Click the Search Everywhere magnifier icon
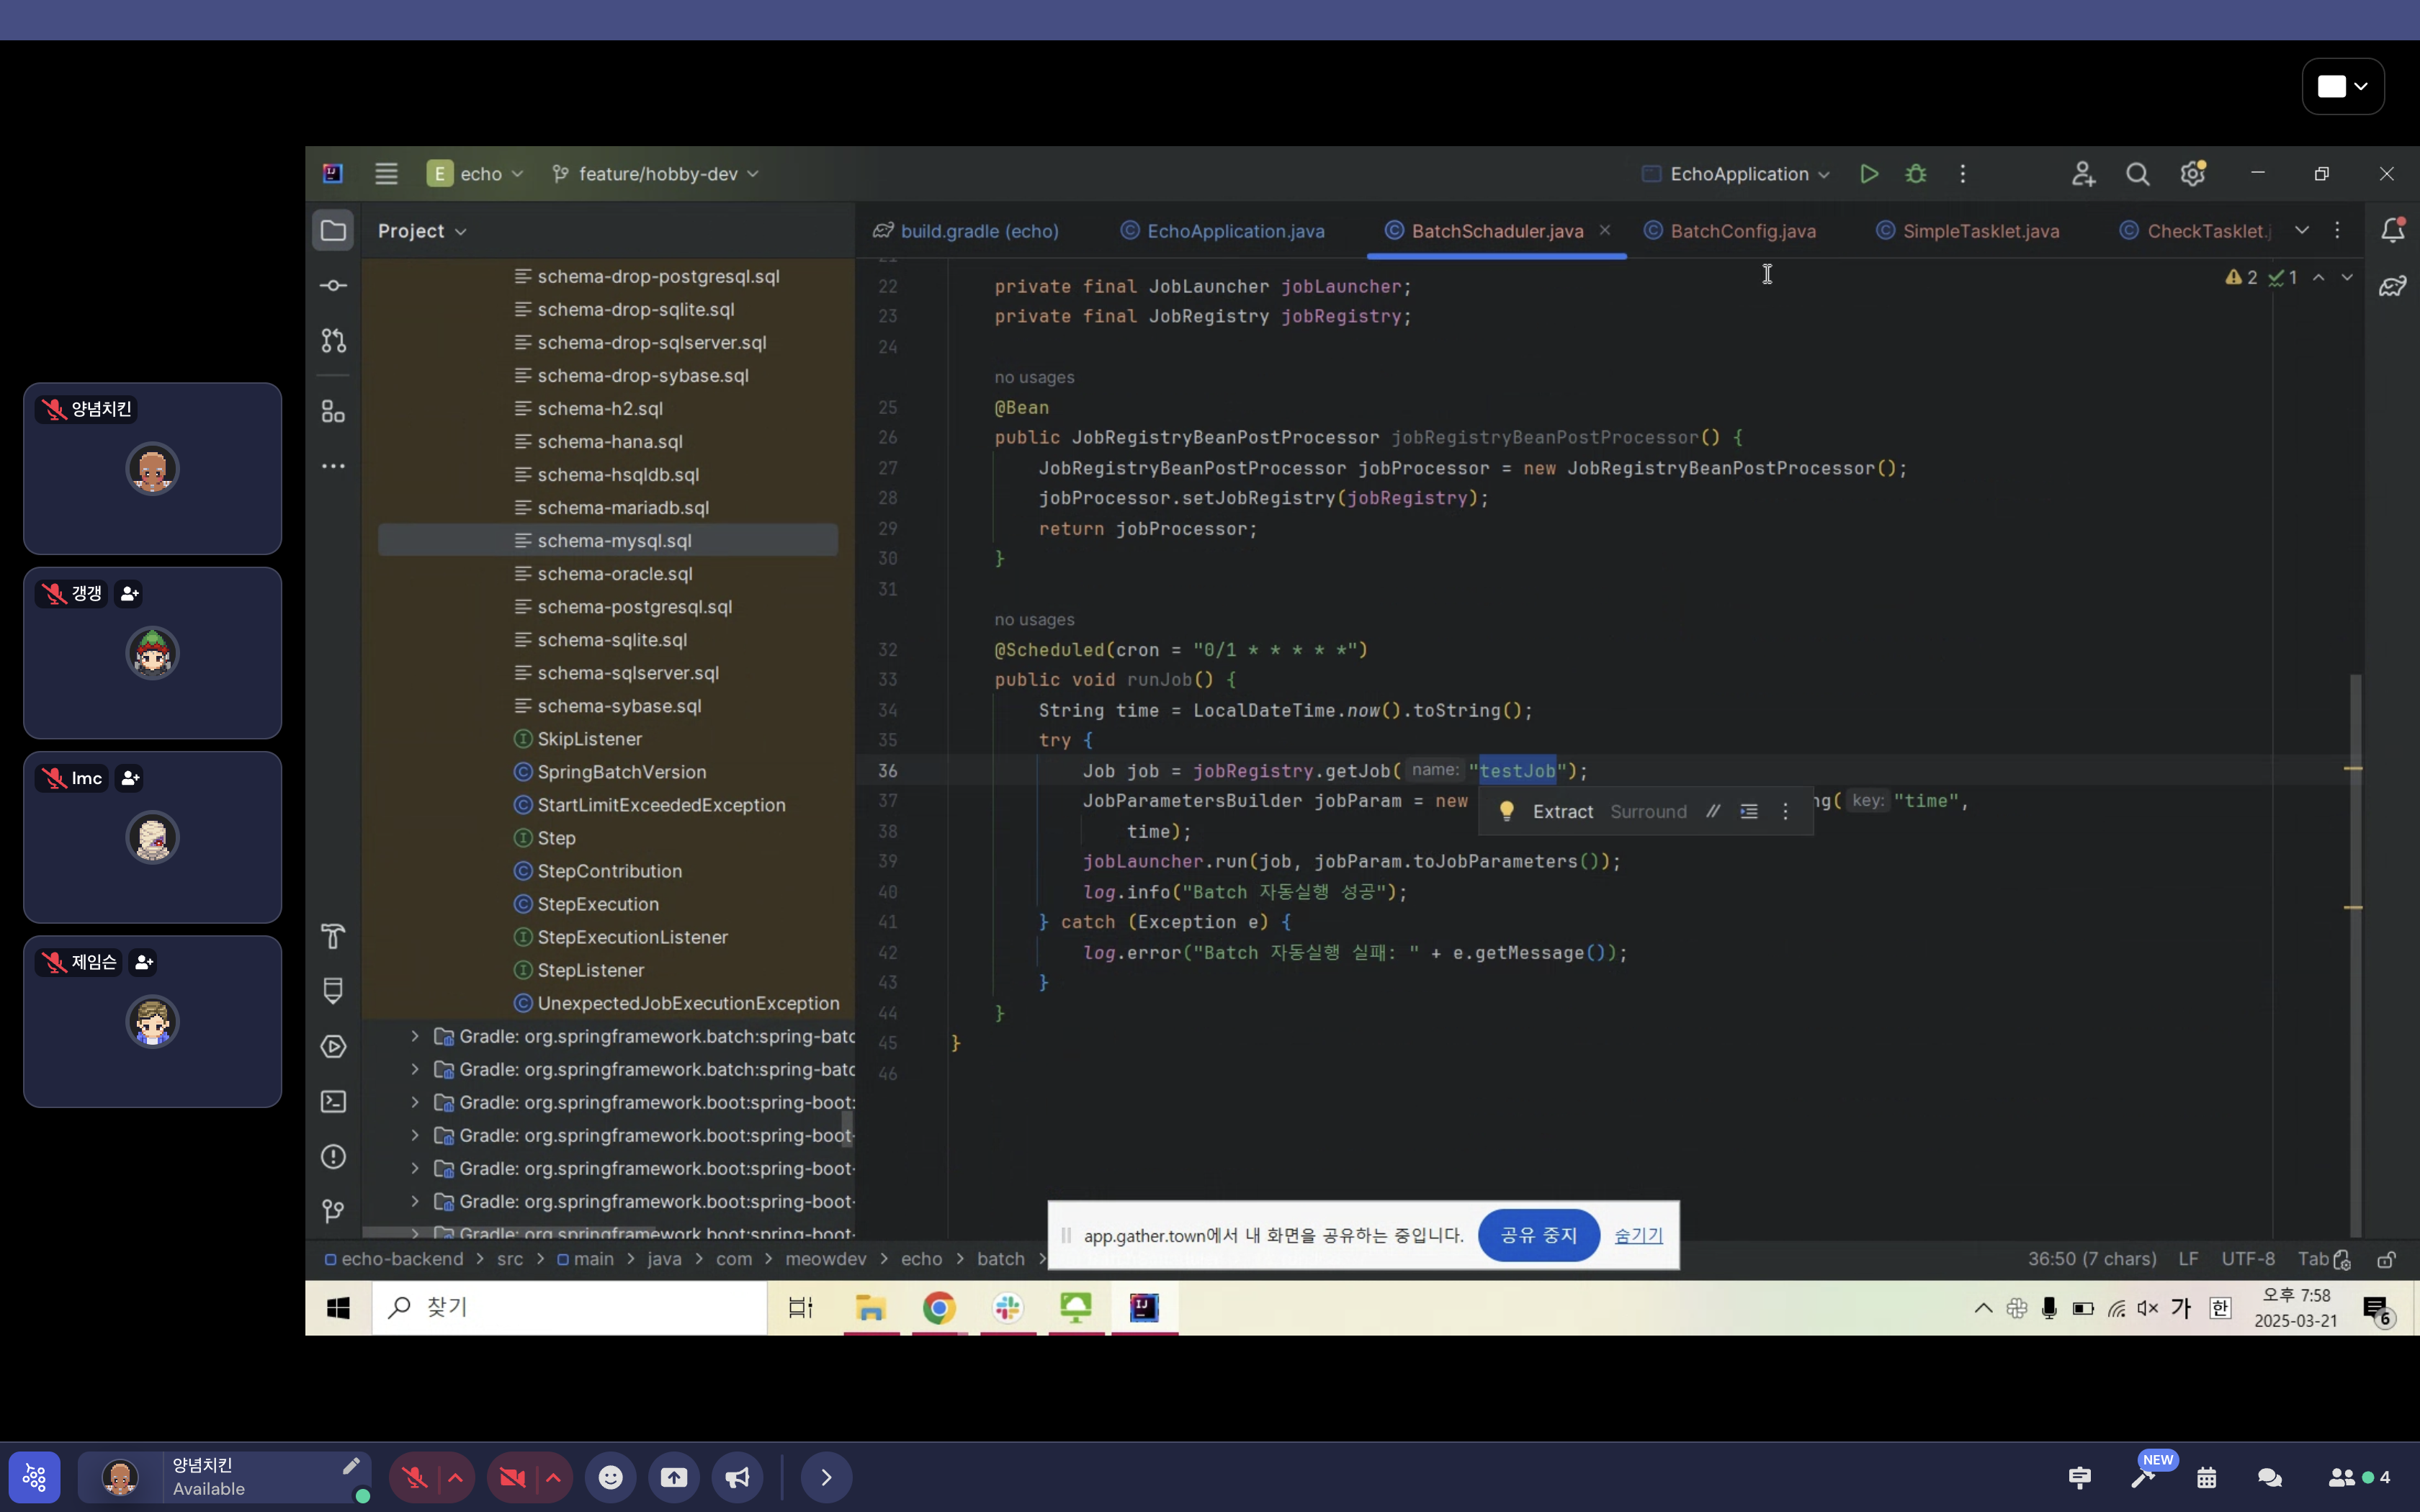The image size is (2420, 1512). (2137, 174)
